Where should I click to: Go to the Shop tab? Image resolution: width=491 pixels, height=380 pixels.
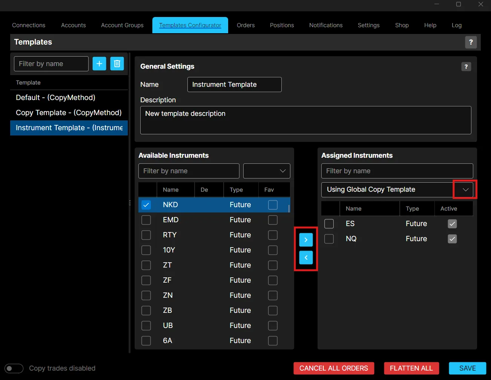point(402,25)
